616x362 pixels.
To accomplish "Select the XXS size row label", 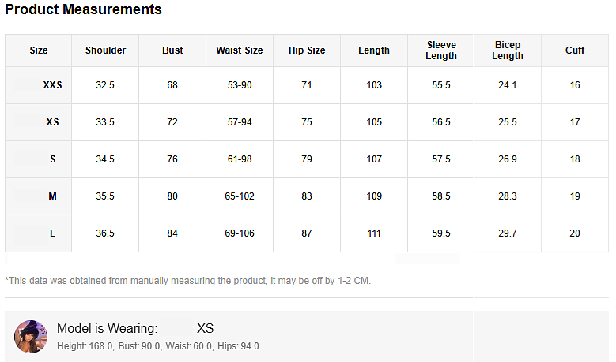I will tap(52, 85).
